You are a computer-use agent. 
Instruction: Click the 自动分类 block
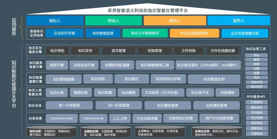click(x=57, y=93)
